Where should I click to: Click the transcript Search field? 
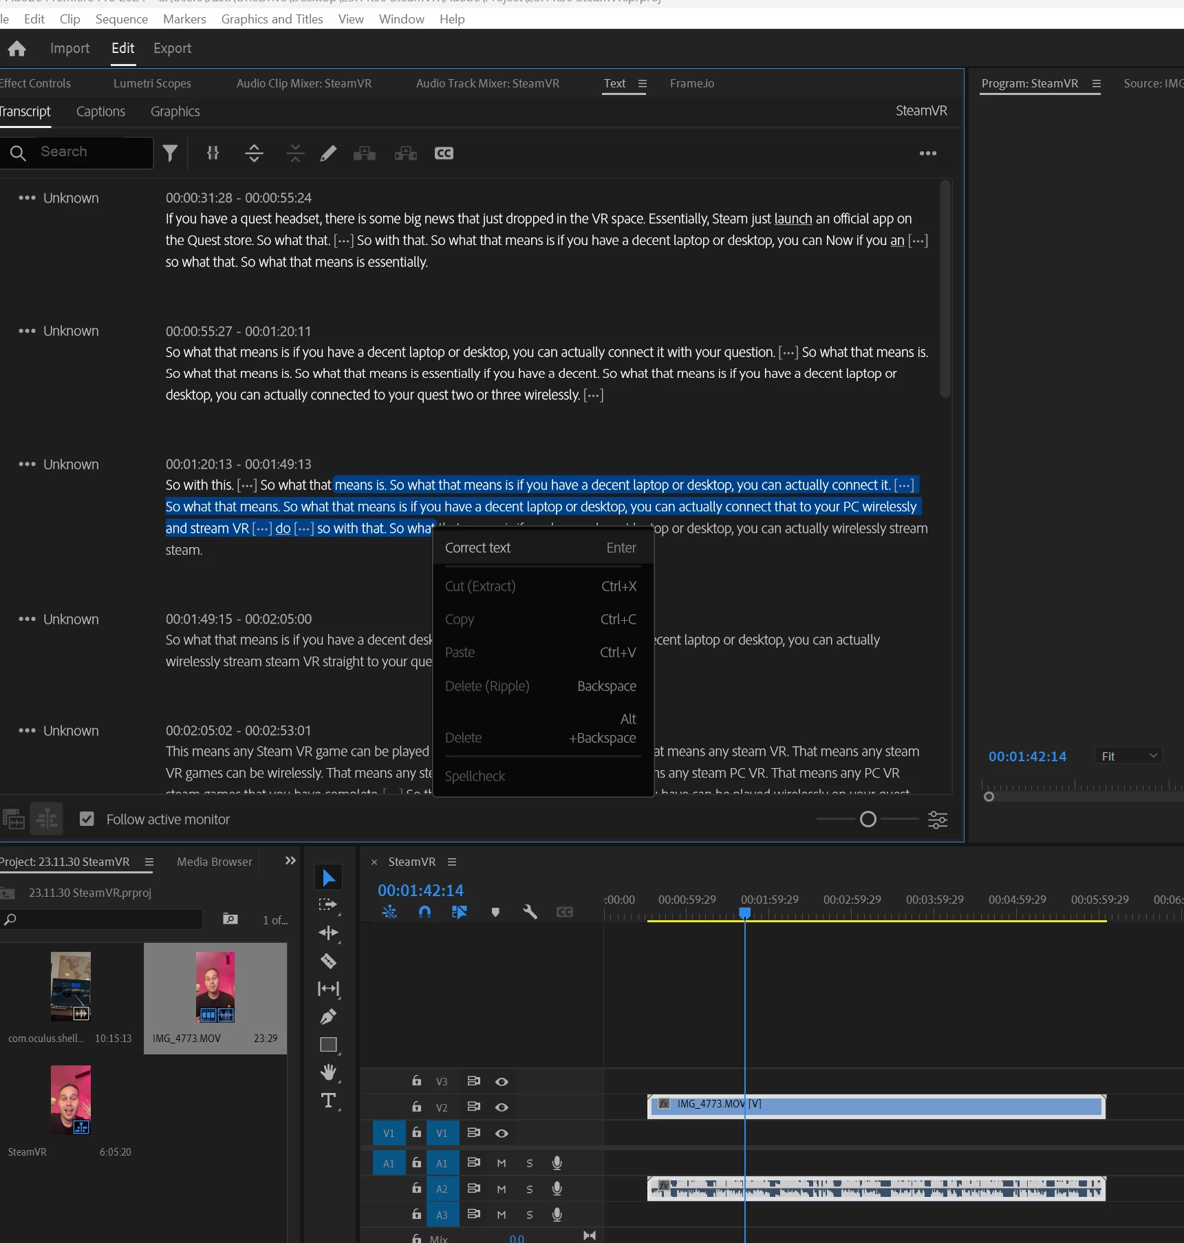77,152
